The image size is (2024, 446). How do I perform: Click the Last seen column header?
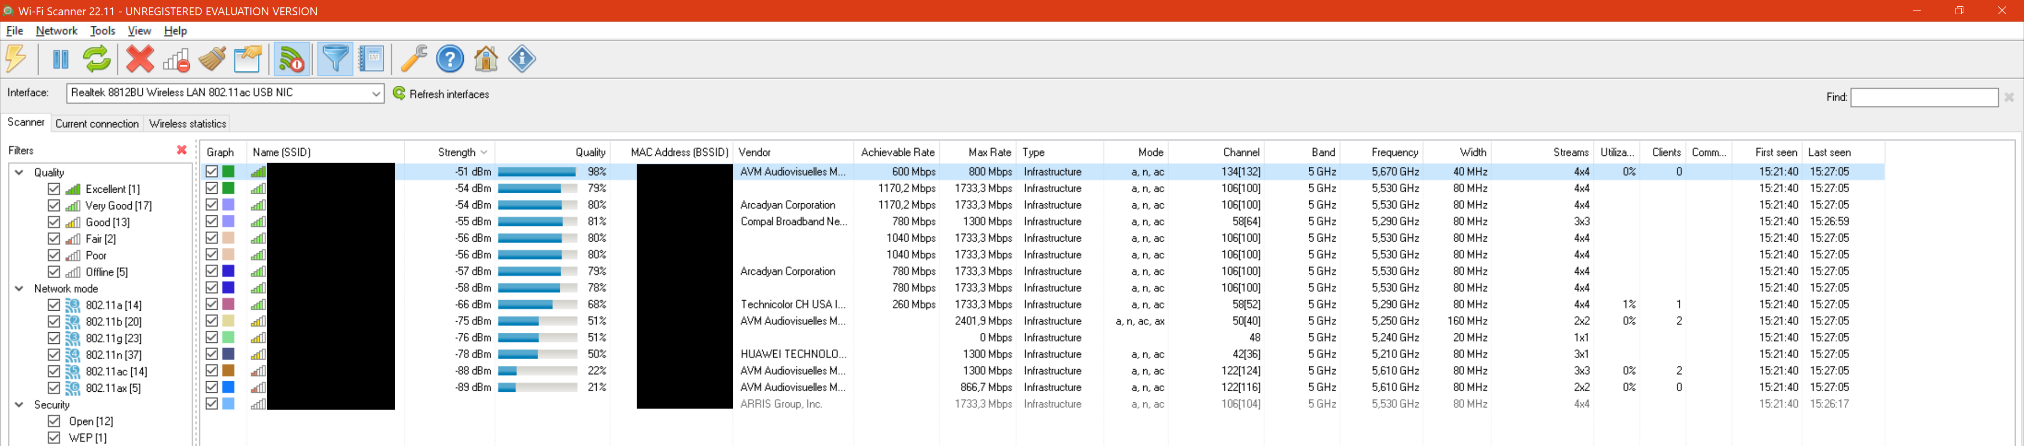1843,152
